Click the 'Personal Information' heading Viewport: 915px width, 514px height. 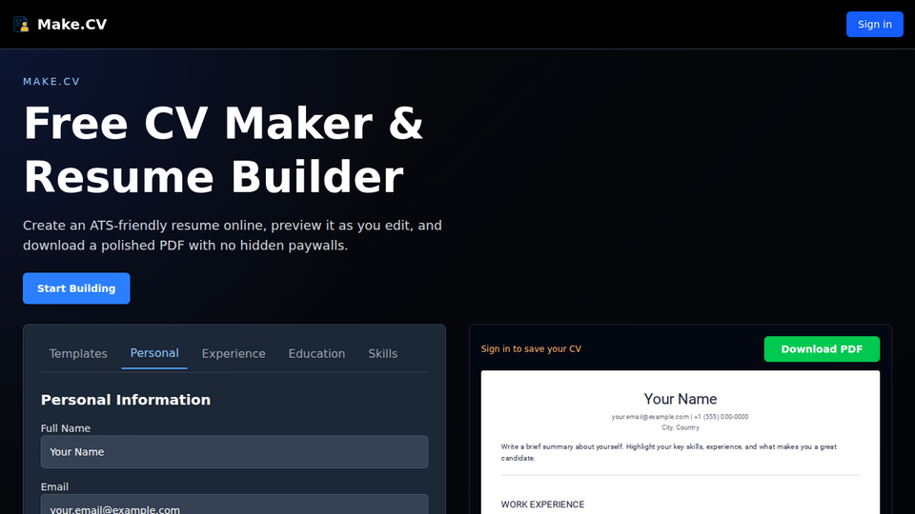(x=126, y=400)
